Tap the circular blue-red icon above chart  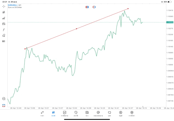pyautogui.click(x=94, y=7)
